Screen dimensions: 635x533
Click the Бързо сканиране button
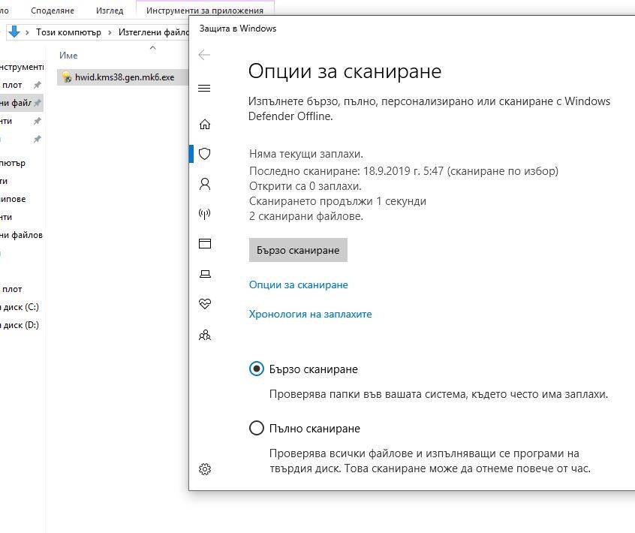click(298, 250)
